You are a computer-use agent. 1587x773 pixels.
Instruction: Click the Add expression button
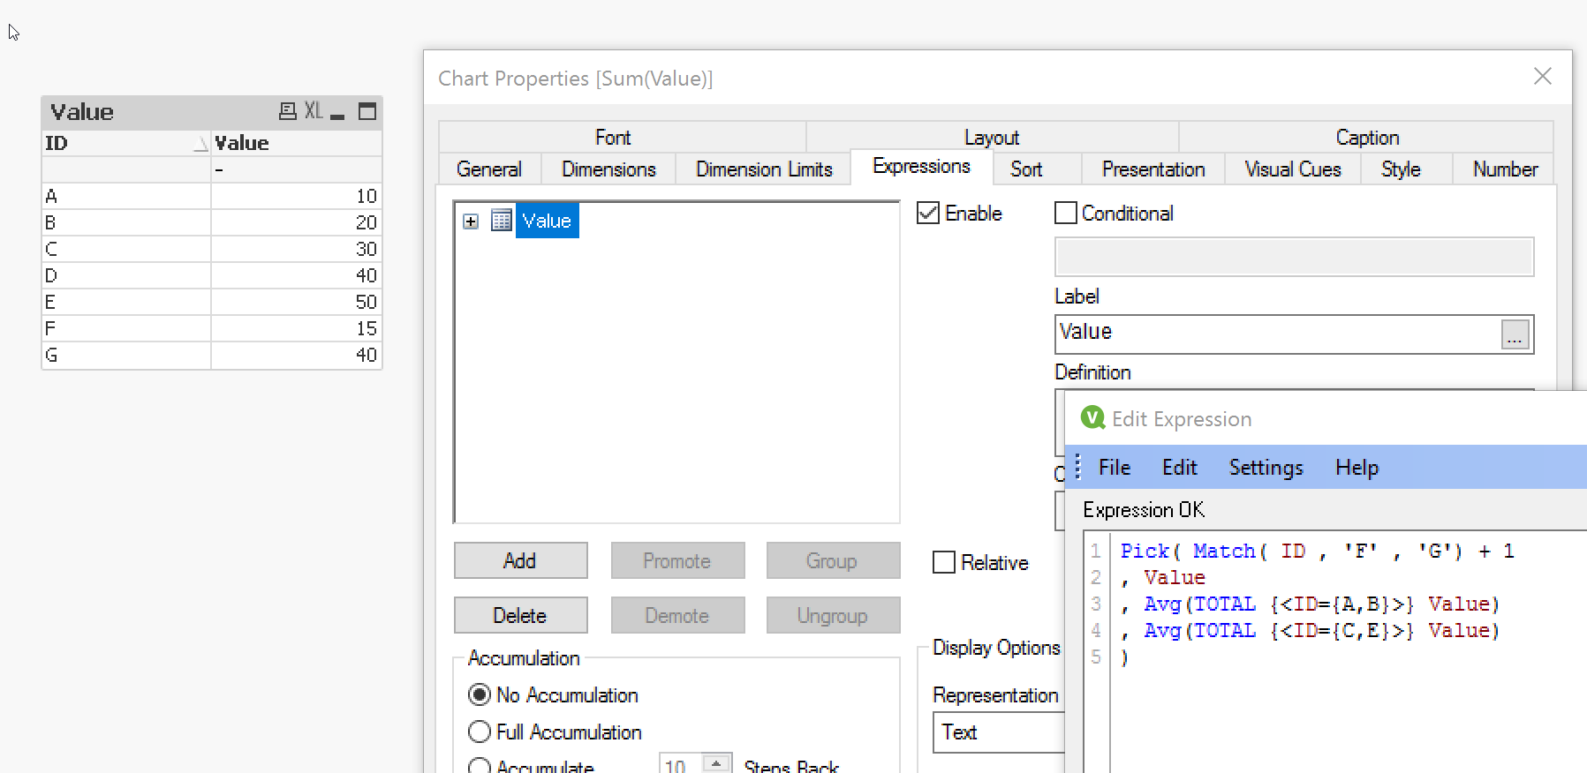tap(521, 560)
